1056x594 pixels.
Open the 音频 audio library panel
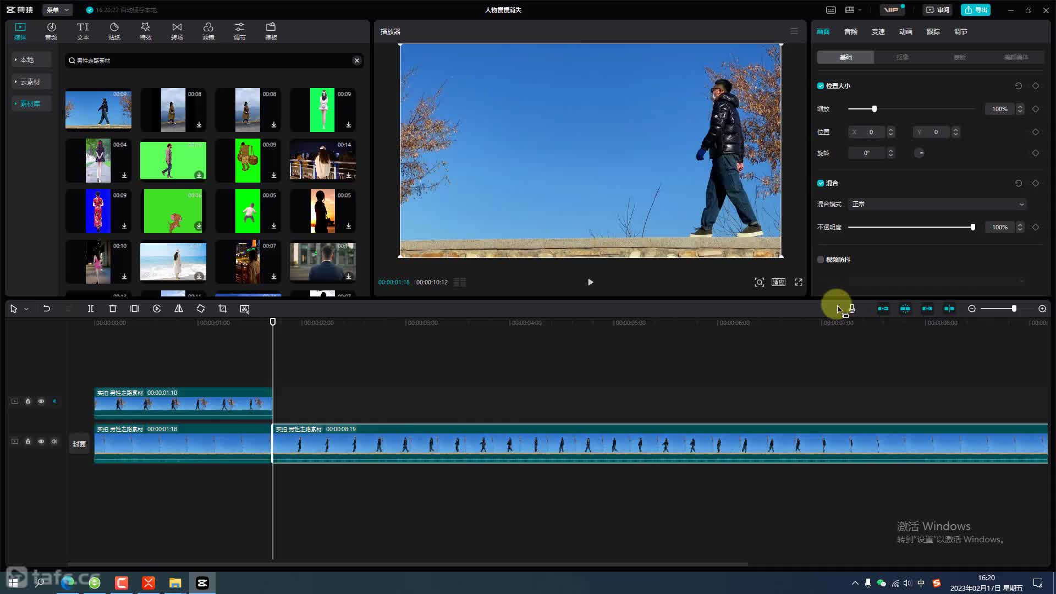pos(51,31)
